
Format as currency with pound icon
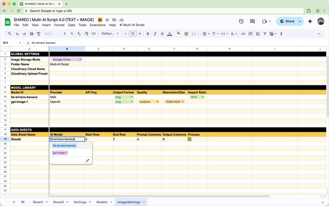click(64, 34)
